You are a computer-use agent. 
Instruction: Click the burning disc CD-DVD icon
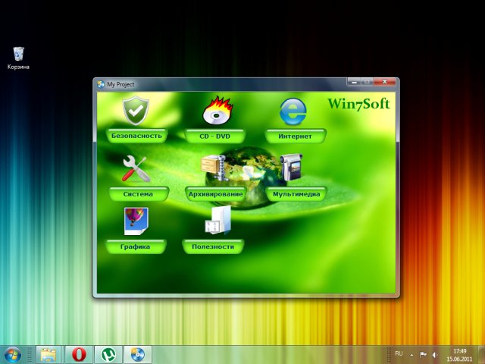click(217, 111)
